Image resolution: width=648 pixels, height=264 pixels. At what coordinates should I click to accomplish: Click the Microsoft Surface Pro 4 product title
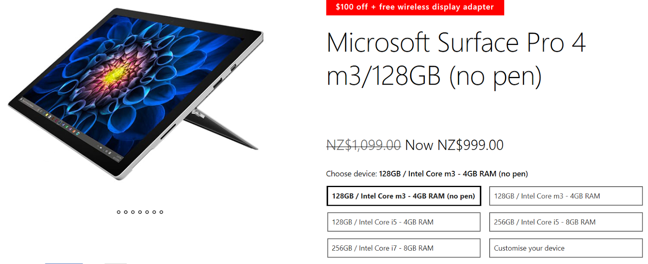[456, 60]
